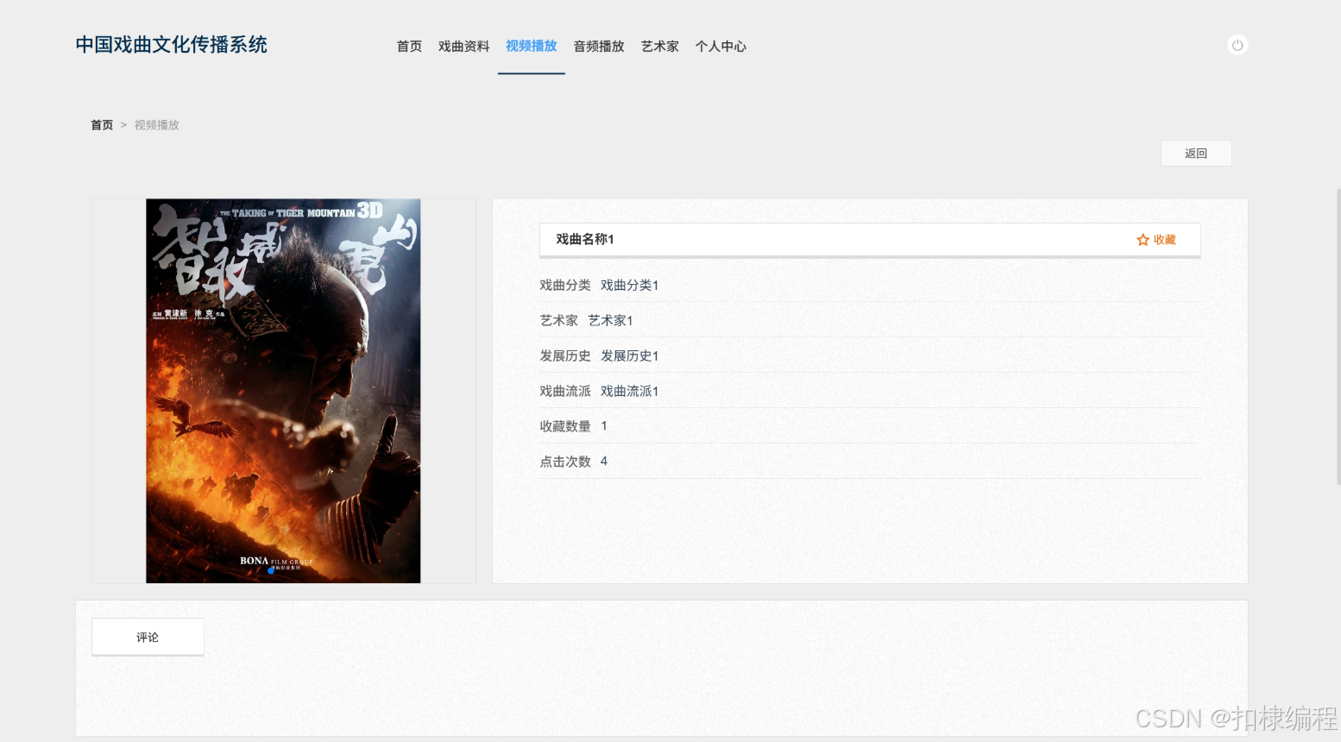Go to 戏曲资料 menu

[x=463, y=47]
